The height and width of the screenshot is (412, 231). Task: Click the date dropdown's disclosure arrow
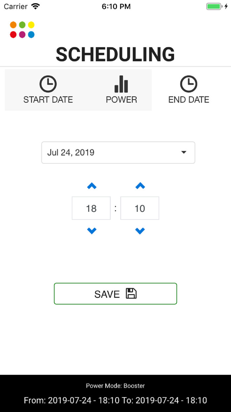tap(184, 152)
